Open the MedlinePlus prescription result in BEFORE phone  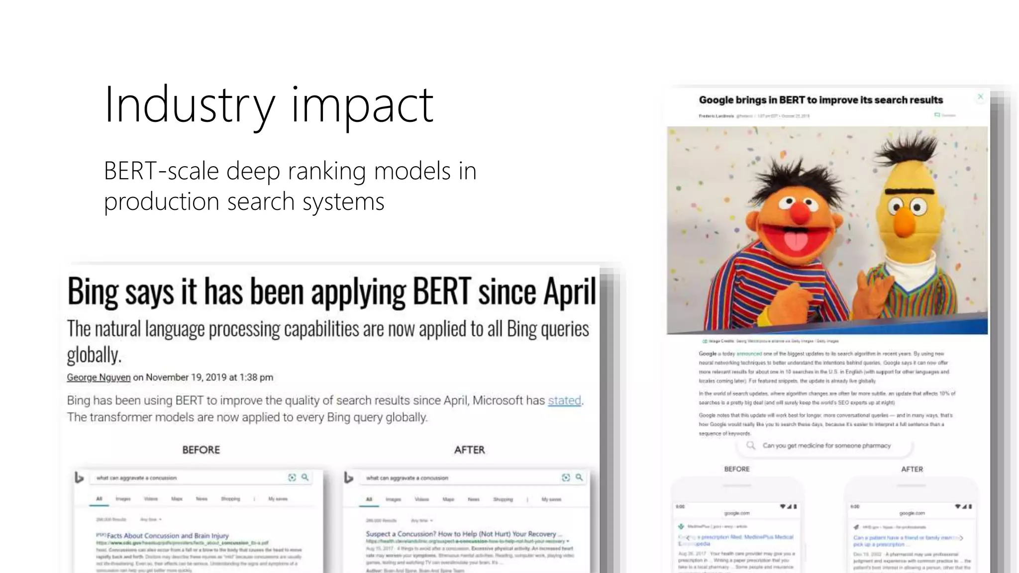[x=736, y=540]
